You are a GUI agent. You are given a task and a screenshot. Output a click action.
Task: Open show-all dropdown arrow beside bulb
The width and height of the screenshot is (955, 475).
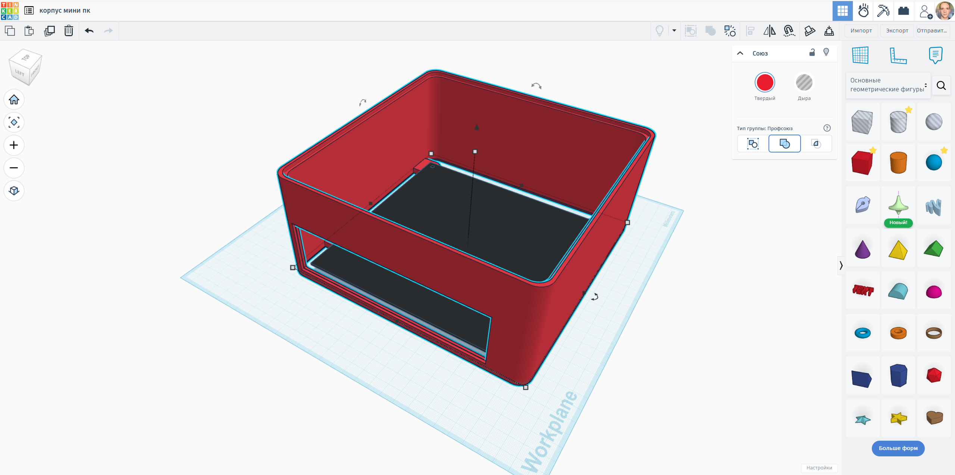click(674, 31)
